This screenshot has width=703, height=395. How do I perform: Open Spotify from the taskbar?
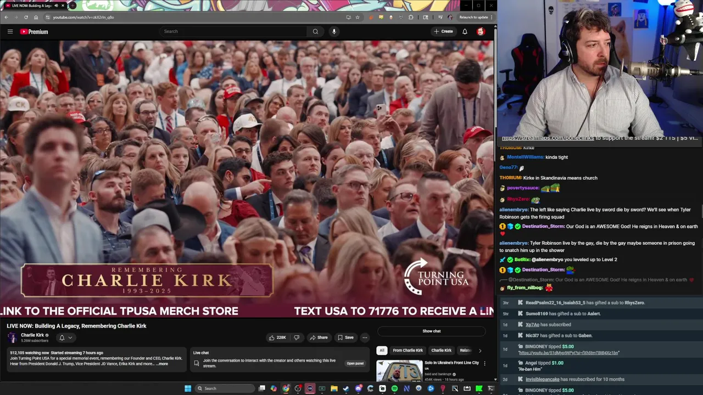tap(394, 388)
